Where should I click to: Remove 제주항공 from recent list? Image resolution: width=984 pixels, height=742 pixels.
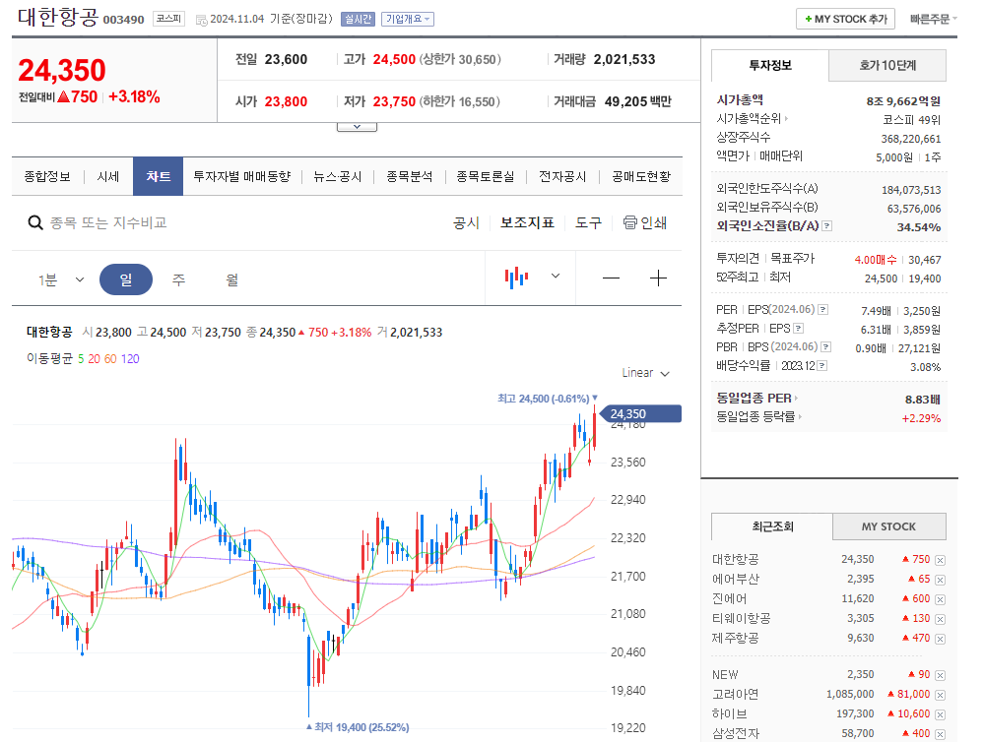click(x=940, y=639)
